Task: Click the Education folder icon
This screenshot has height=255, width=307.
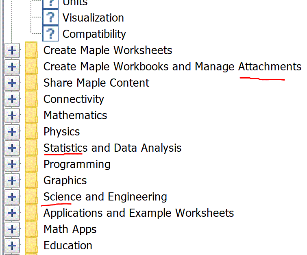Action: coord(32,245)
